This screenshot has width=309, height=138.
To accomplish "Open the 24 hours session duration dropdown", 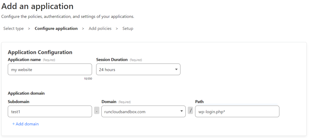I will pos(138,69).
